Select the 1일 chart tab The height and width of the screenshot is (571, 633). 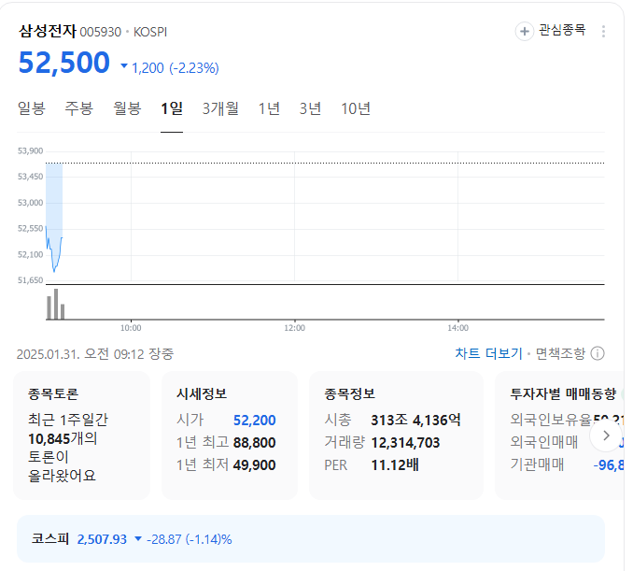click(172, 108)
